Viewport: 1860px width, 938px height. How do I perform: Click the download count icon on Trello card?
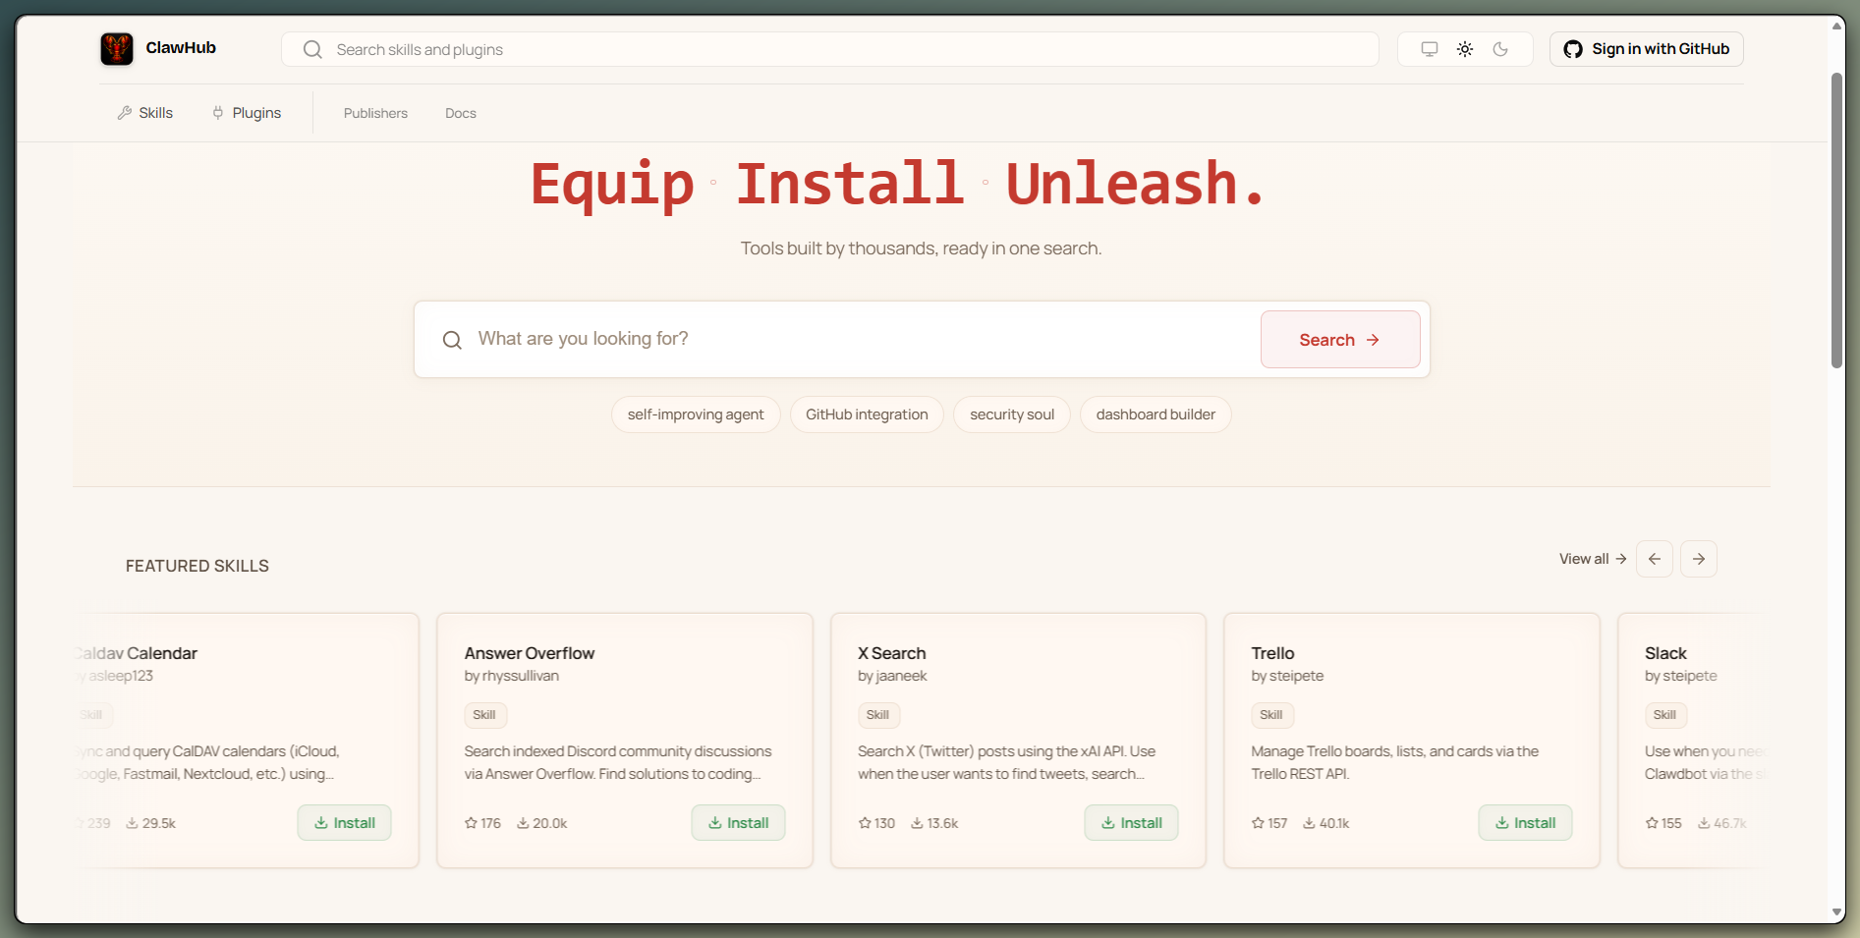click(1309, 823)
